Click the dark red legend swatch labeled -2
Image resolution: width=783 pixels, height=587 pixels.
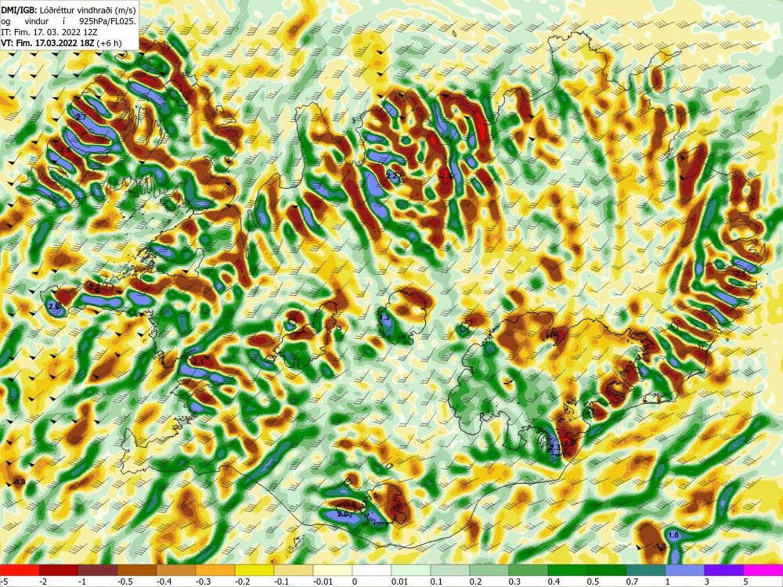tap(59, 570)
